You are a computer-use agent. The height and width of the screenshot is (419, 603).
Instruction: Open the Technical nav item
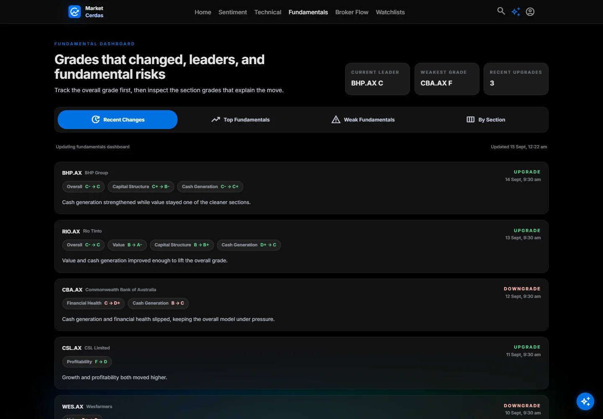point(268,12)
